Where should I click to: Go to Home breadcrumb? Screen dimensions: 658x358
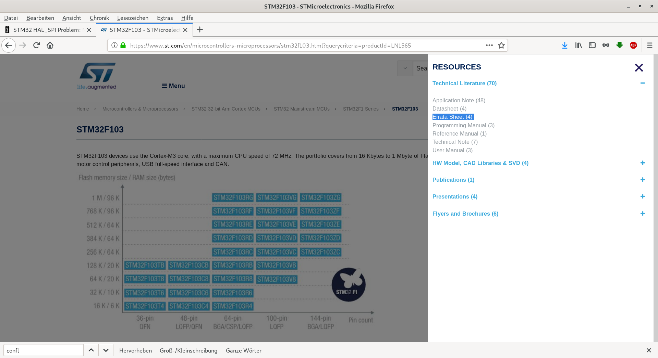pyautogui.click(x=83, y=109)
